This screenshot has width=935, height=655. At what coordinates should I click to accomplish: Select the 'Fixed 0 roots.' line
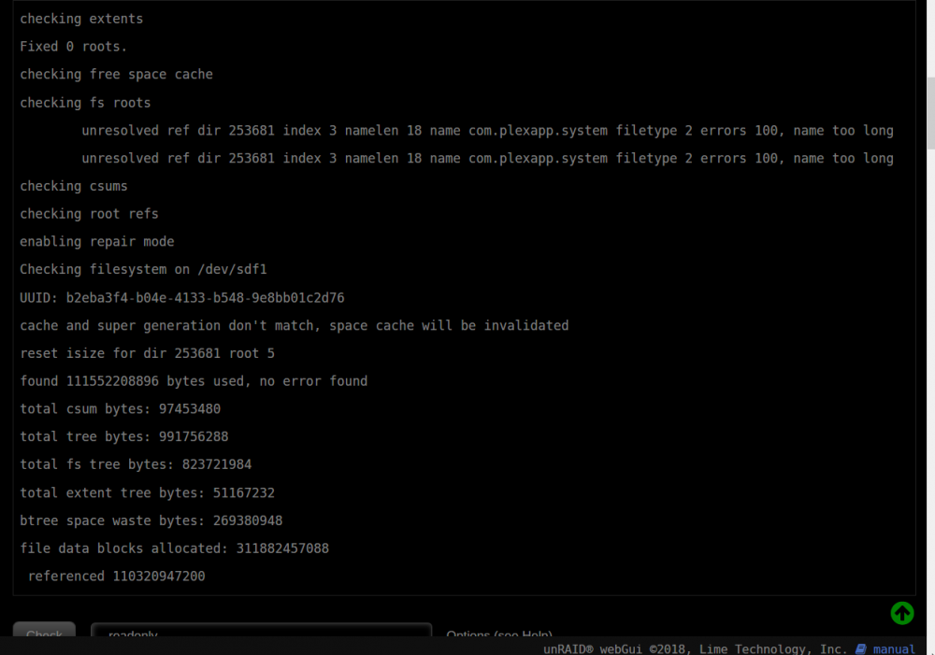tap(73, 47)
